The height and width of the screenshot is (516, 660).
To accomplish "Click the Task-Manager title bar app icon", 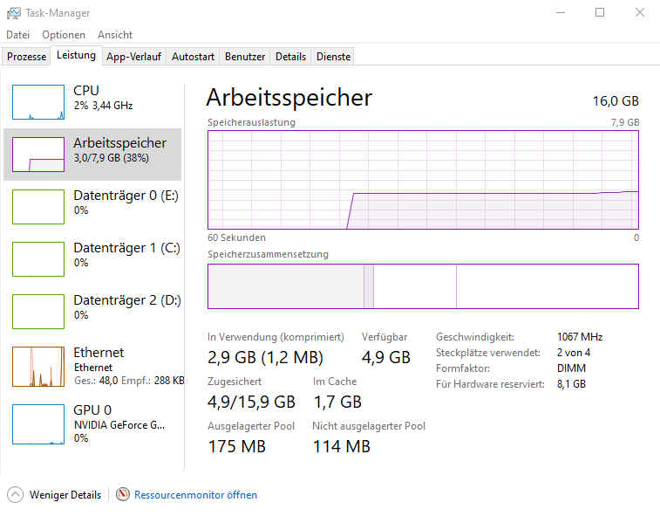I will click(14, 13).
